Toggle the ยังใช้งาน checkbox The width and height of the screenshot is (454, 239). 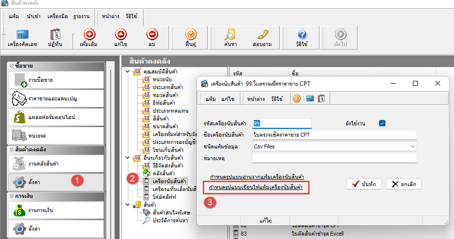point(382,123)
